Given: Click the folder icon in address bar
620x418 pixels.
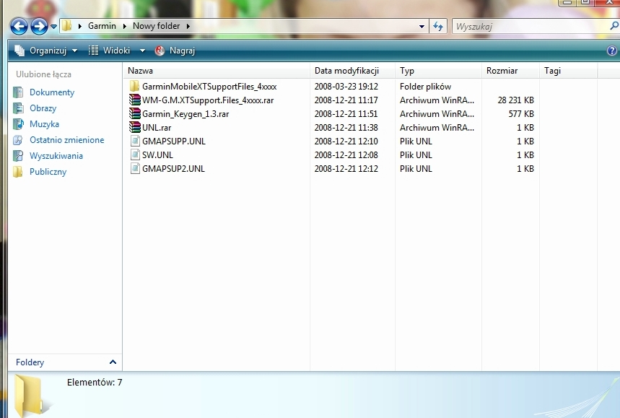Looking at the screenshot, I should pyautogui.click(x=67, y=26).
